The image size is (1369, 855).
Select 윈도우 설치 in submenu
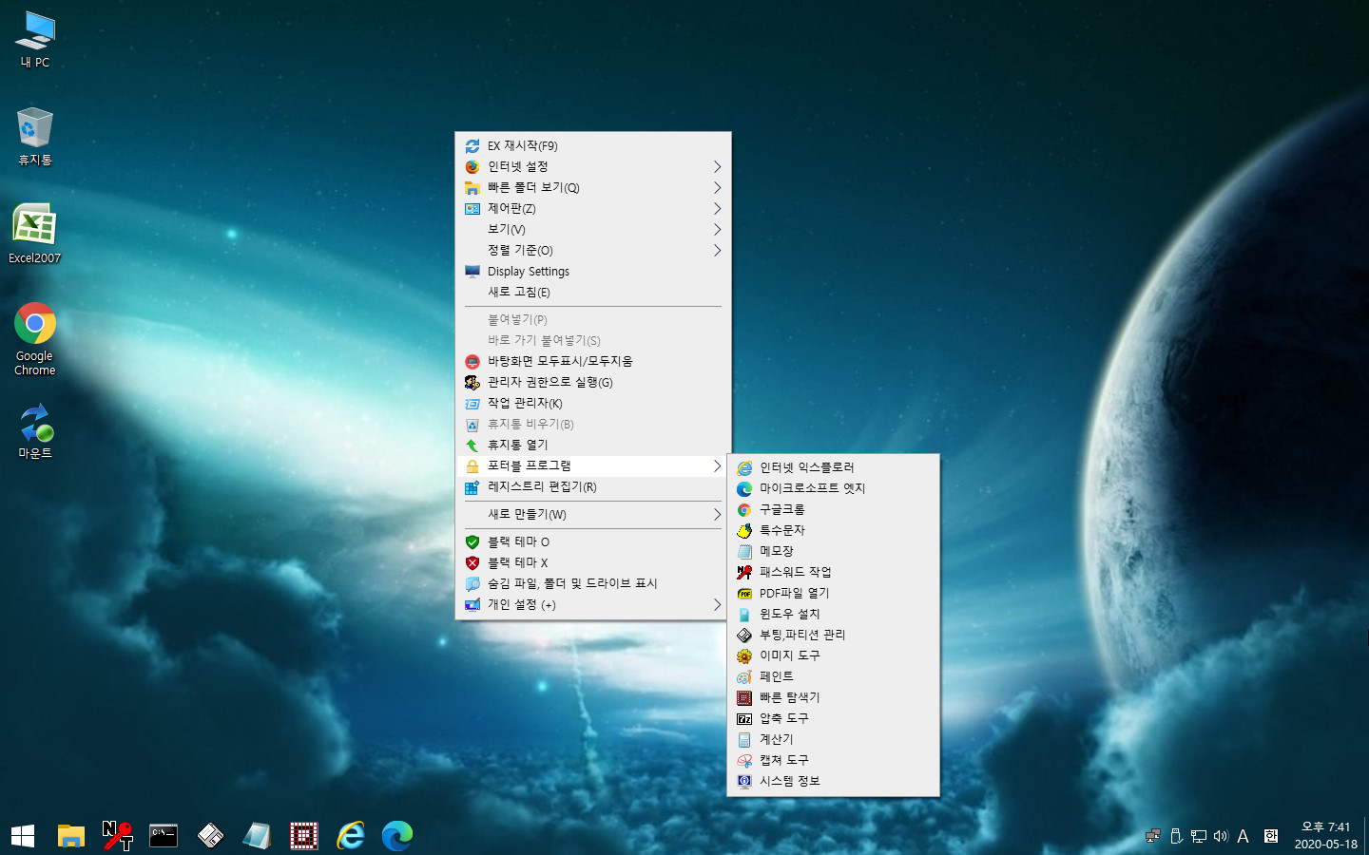833,614
